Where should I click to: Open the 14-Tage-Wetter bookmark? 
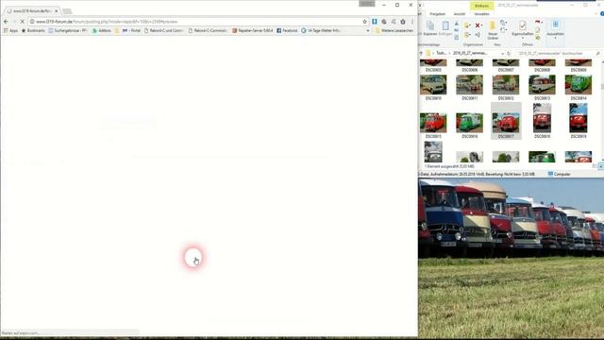tap(321, 30)
